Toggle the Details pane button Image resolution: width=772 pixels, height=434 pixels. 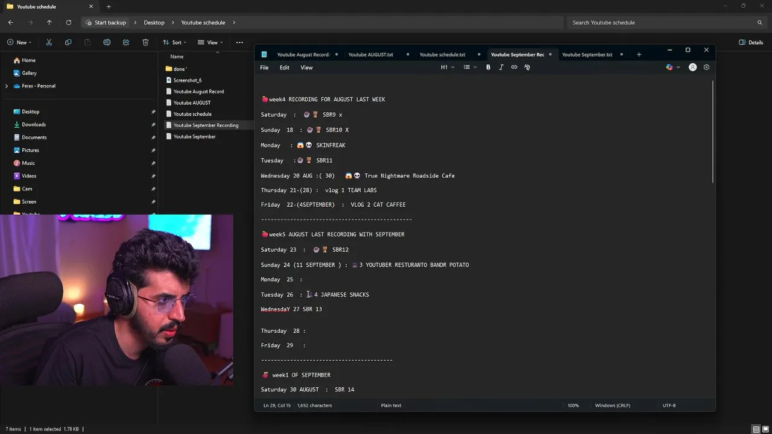tap(751, 42)
